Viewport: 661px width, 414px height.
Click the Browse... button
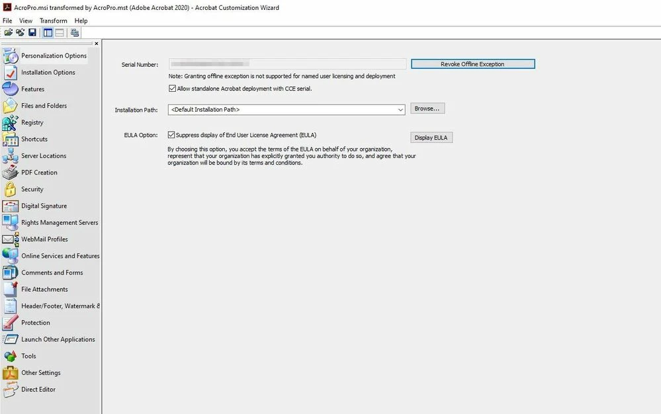pyautogui.click(x=427, y=108)
